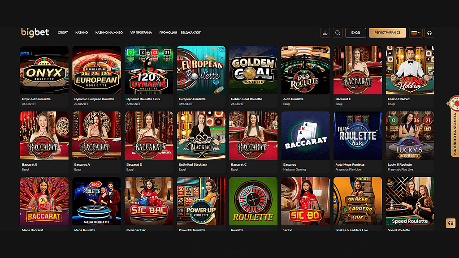This screenshot has height=258, width=459.
Task: Open Onyx Auto Roulette thumbnail
Action: pyautogui.click(x=44, y=70)
